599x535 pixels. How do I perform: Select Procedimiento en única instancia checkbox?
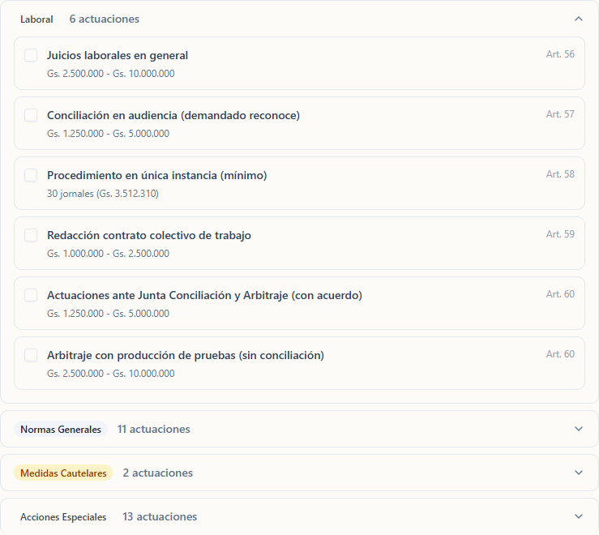(31, 175)
